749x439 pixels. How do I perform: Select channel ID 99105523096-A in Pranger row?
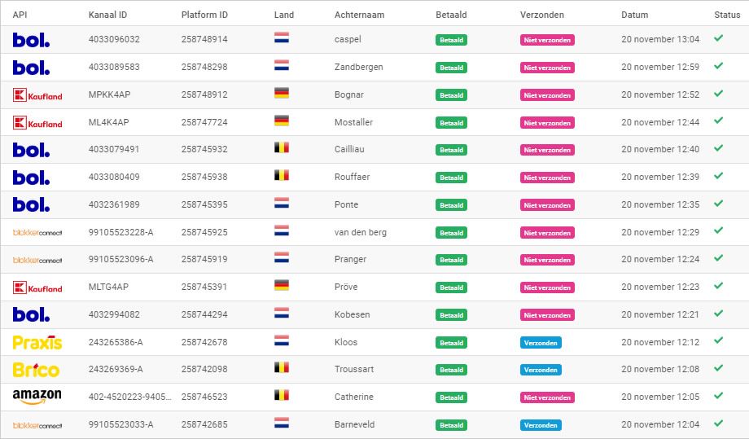[x=120, y=259]
